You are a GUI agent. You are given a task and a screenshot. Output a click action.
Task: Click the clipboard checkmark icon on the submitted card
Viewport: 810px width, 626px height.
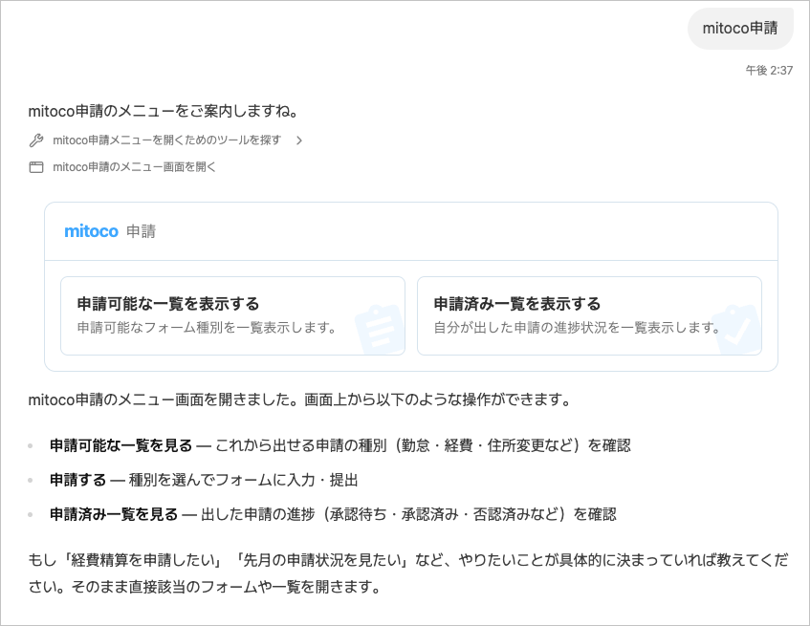coord(736,331)
